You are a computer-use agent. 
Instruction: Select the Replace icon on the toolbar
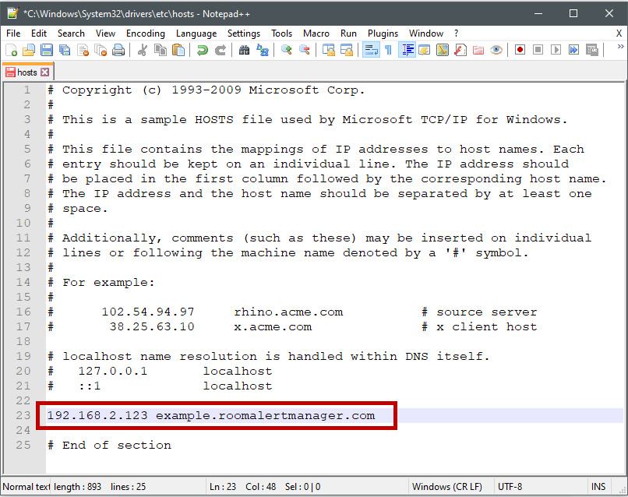pyautogui.click(x=260, y=49)
